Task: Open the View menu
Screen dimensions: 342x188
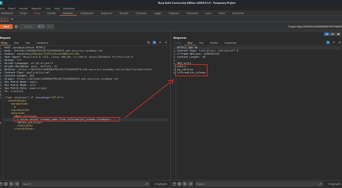Action: [x=48, y=8]
